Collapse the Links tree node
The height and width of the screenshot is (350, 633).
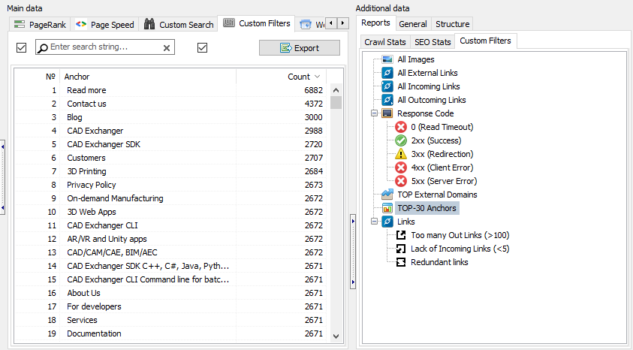click(x=374, y=222)
